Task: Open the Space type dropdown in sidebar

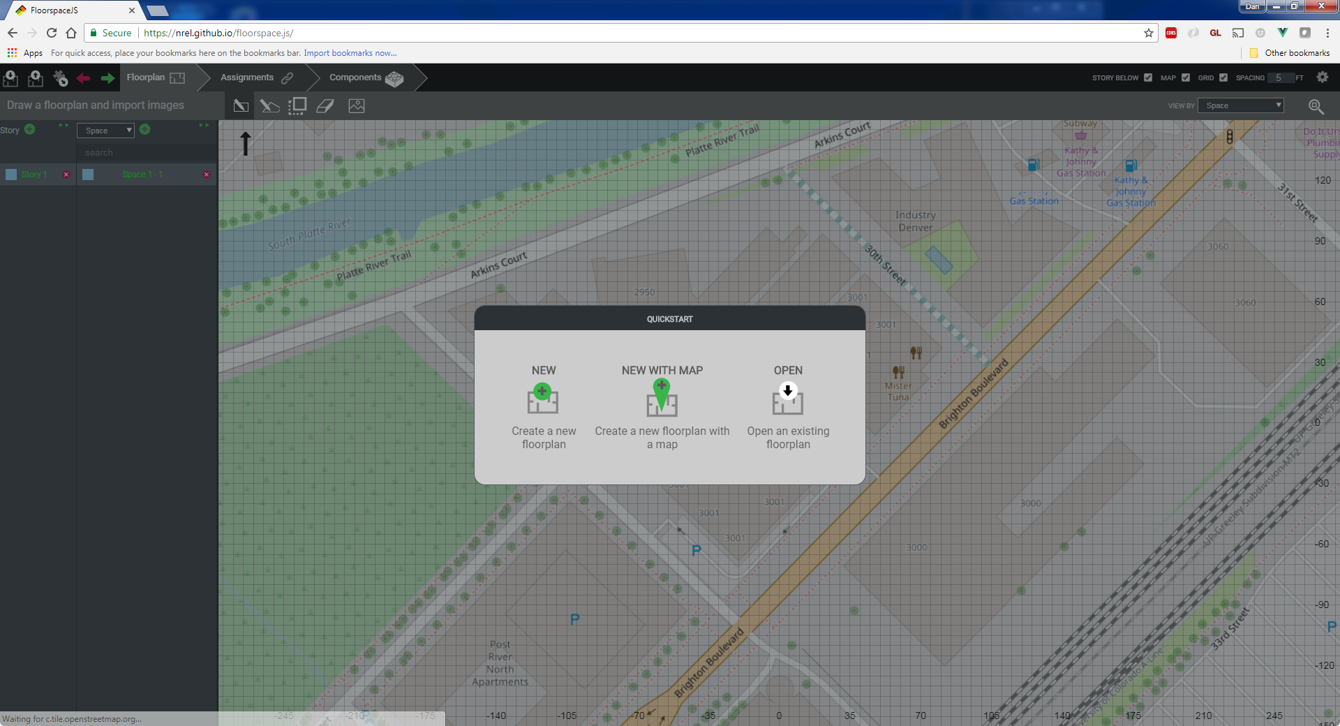Action: (x=105, y=131)
